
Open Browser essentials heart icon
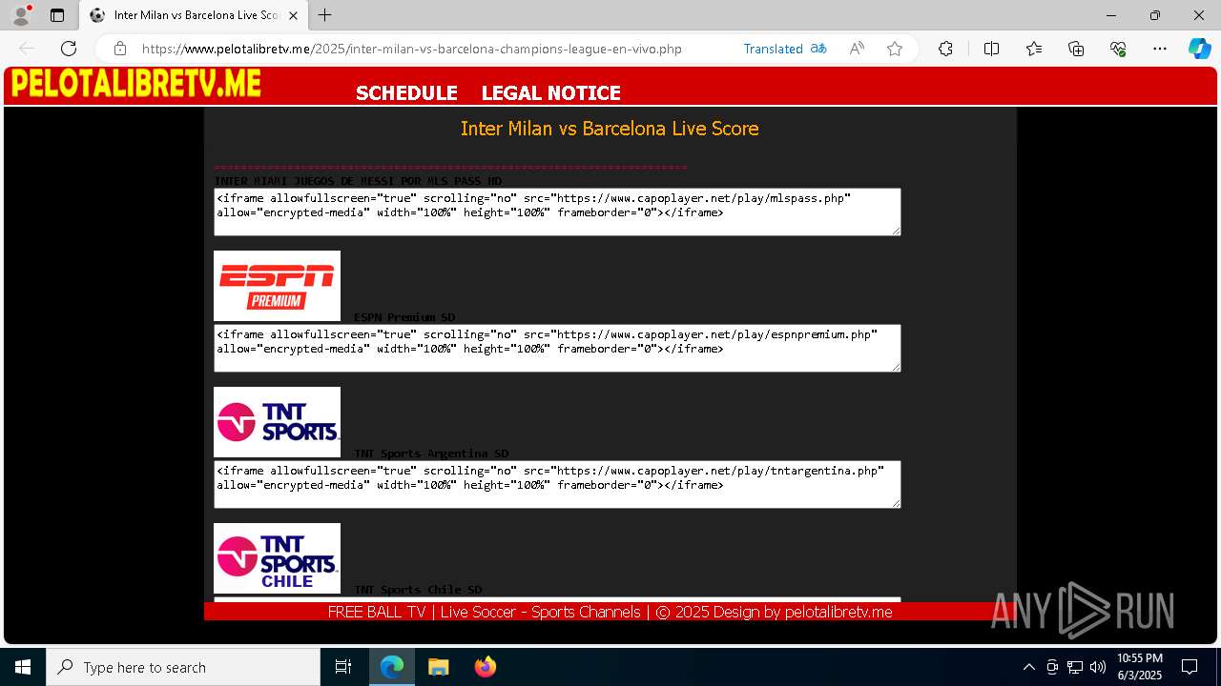click(1118, 49)
